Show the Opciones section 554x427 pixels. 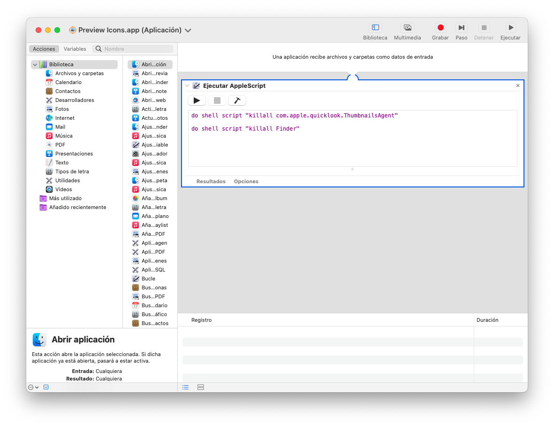coord(246,181)
